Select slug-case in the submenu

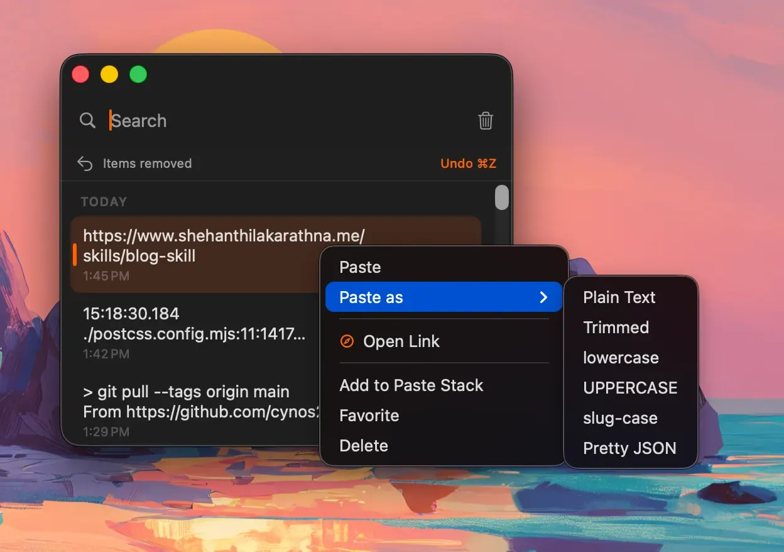coord(631,418)
